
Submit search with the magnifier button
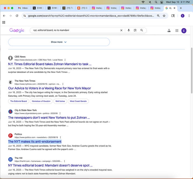(142, 30)
